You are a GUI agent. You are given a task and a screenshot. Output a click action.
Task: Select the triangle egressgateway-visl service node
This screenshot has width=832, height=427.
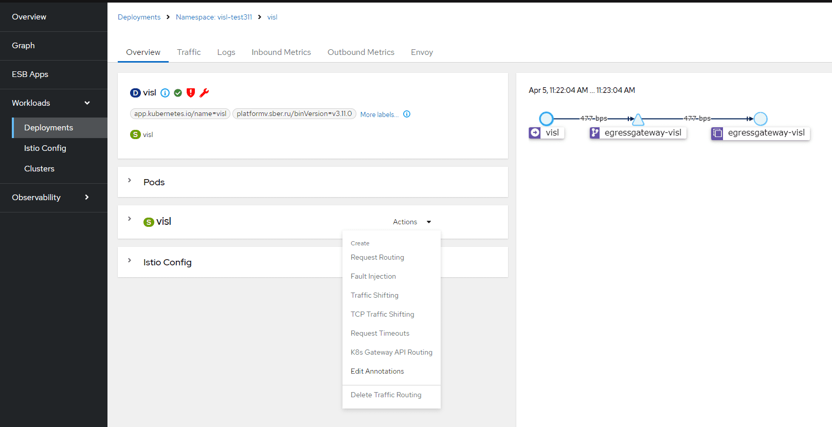point(638,120)
